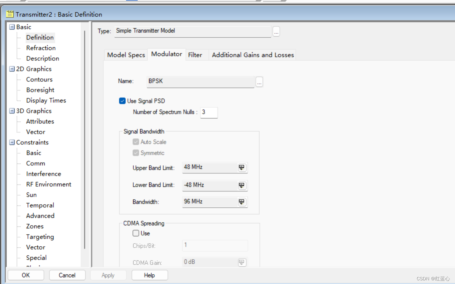Select the Modulator tab

[167, 54]
